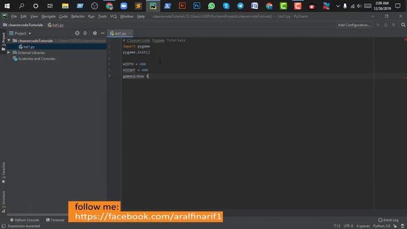Expand the External Libraries node
The height and width of the screenshot is (229, 407).
click(x=8, y=53)
